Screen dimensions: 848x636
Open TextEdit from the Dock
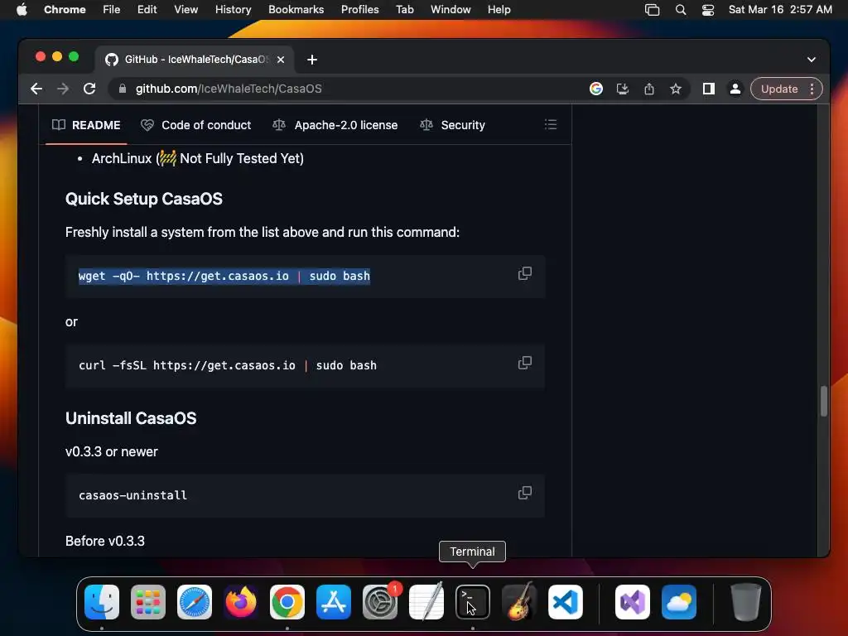(x=426, y=602)
